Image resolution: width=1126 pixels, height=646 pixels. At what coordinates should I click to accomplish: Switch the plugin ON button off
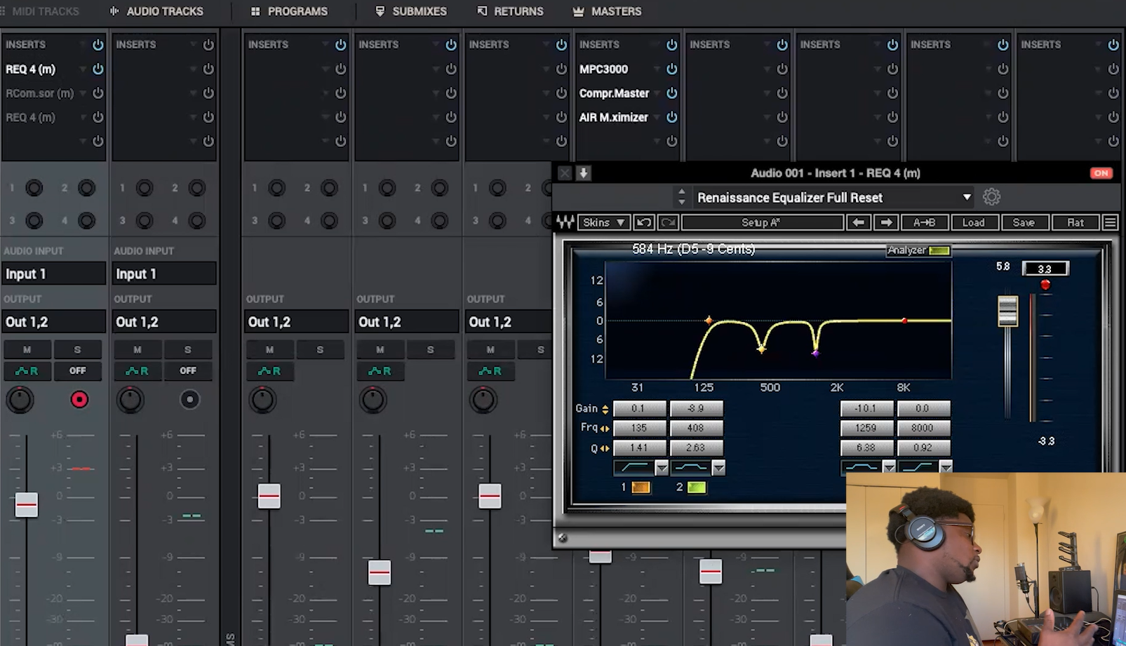[x=1101, y=173]
